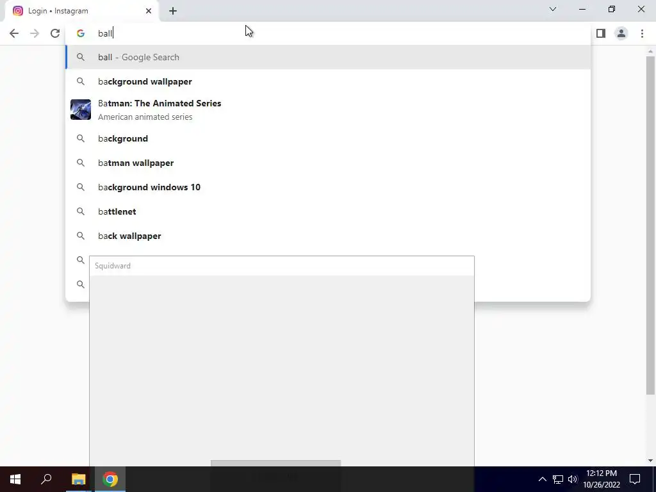
Task: Open the side panel icon
Action: tap(601, 33)
